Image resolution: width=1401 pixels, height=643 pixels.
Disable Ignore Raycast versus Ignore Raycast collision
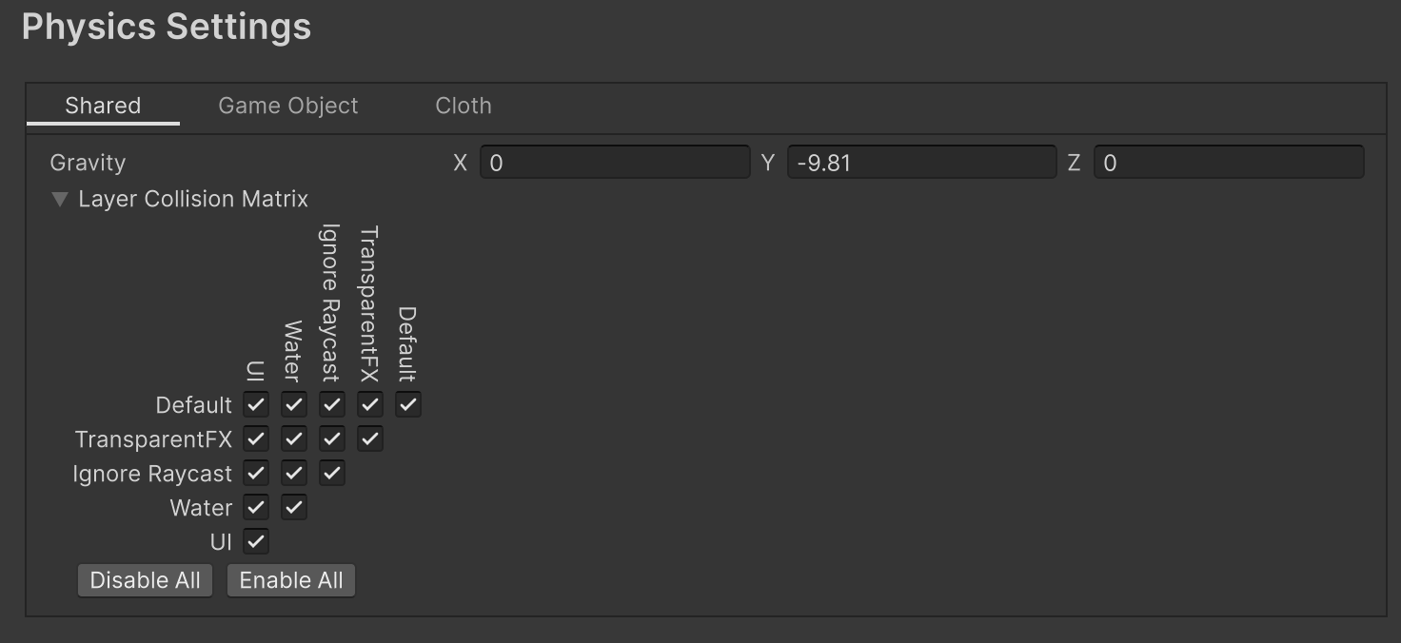point(331,473)
